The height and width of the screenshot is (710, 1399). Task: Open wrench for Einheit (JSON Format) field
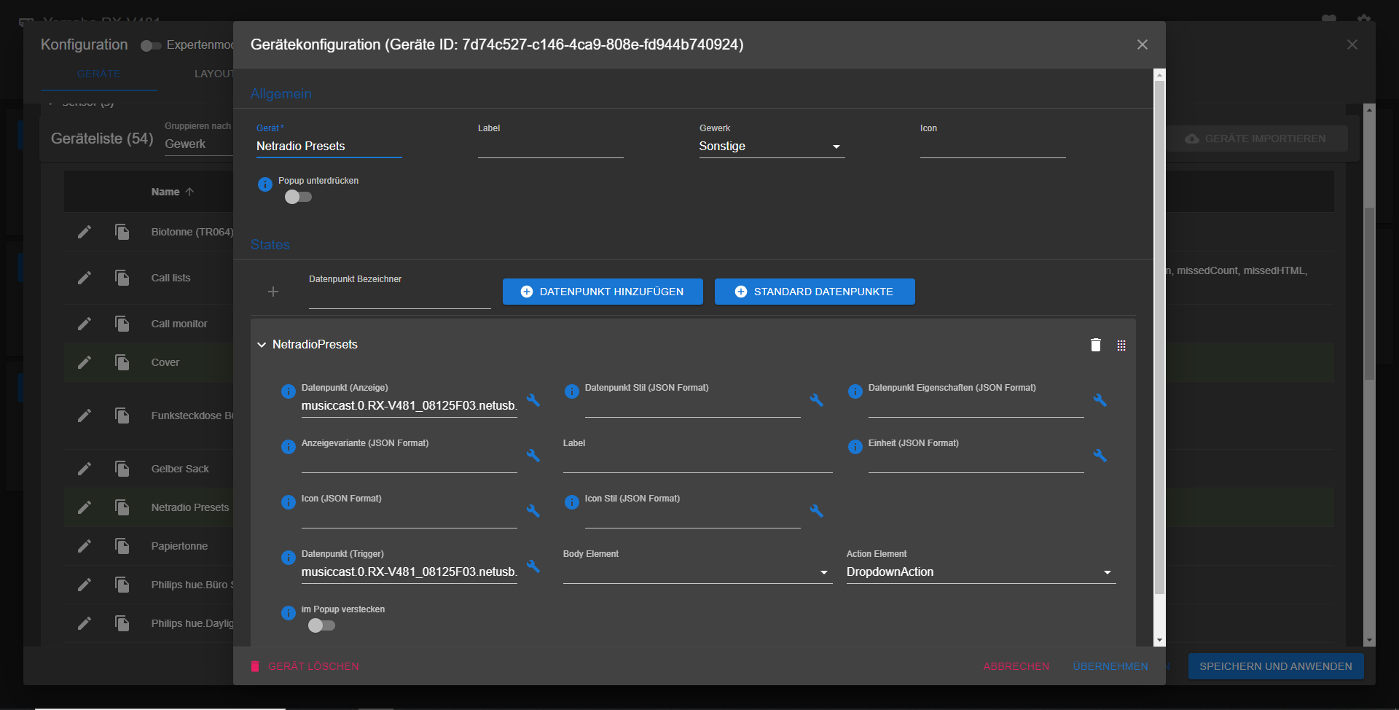[x=1100, y=456]
